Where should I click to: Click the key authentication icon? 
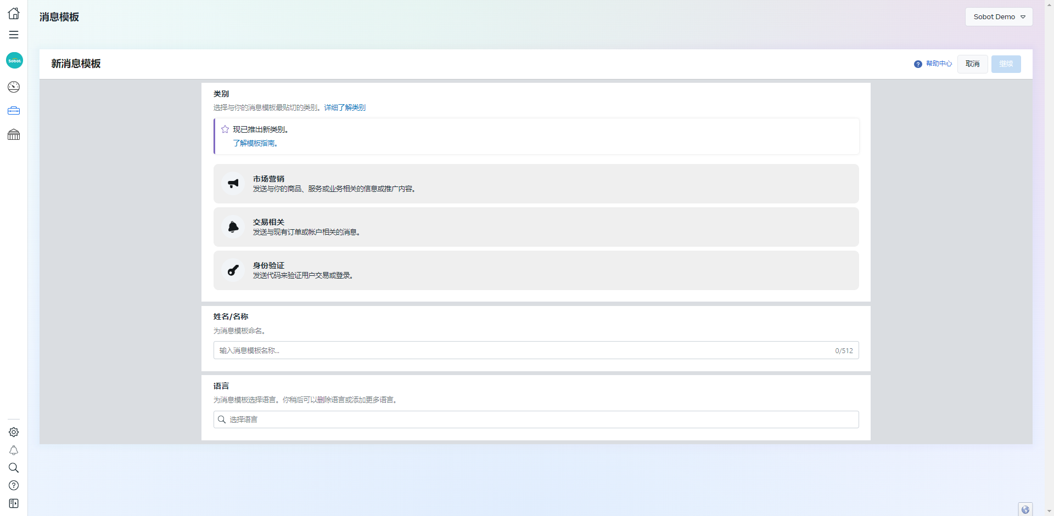(233, 270)
